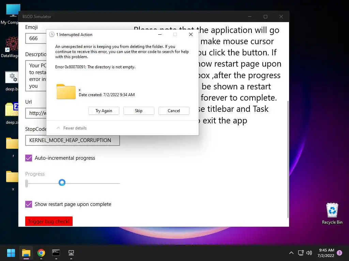The image size is (349, 261).
Task: Show hidden tray icons chevron
Action: tap(291, 253)
